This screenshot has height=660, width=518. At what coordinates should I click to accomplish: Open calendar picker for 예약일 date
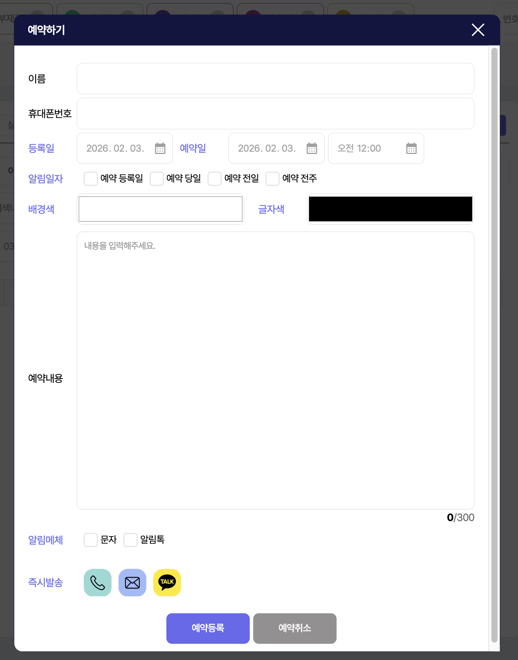click(312, 149)
